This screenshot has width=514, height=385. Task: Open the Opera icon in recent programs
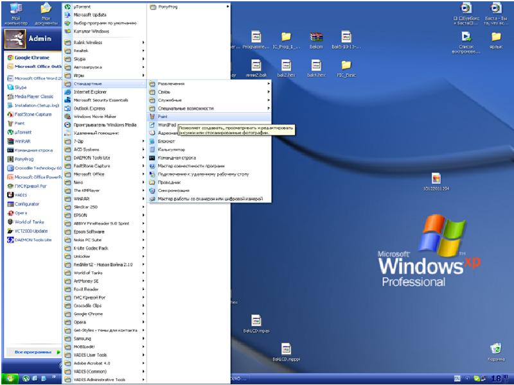point(21,213)
